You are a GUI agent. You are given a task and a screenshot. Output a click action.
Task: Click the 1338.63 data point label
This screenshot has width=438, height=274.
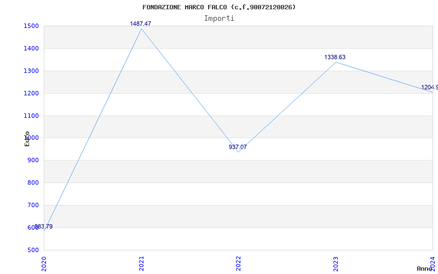coord(335,58)
